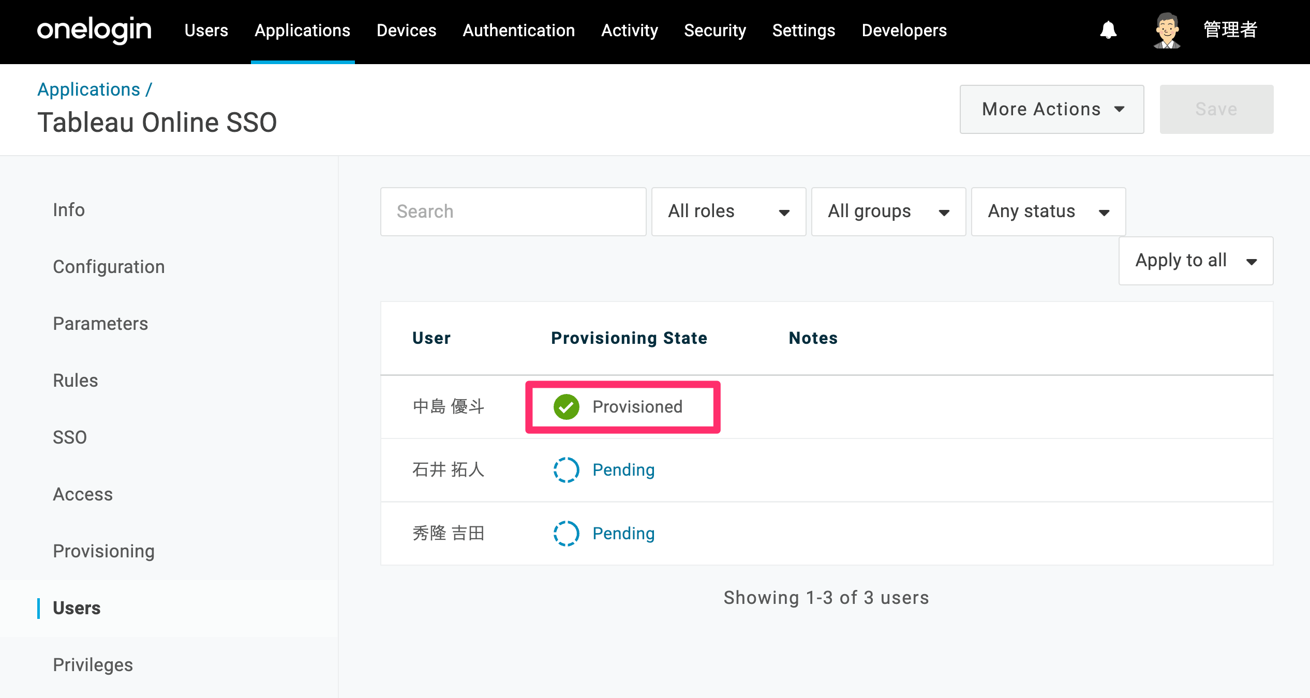Expand the More Actions dropdown
The height and width of the screenshot is (698, 1310).
tap(1052, 109)
